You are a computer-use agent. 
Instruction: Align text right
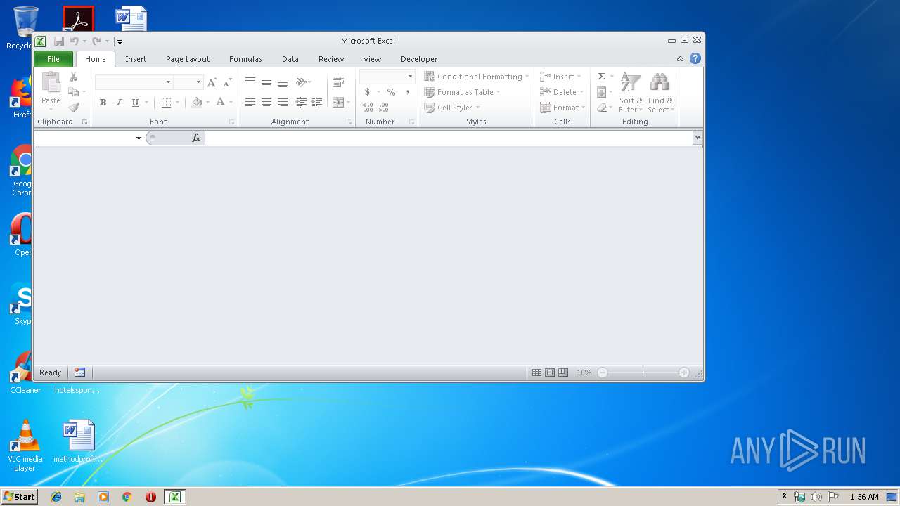[282, 103]
